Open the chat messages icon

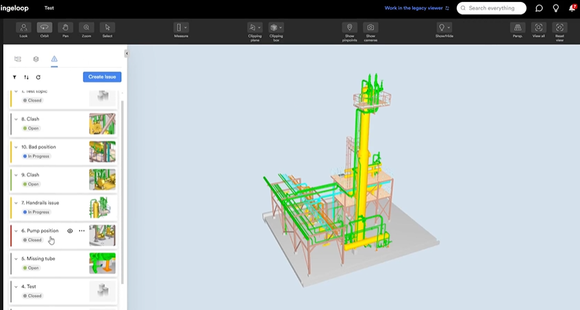coord(539,8)
